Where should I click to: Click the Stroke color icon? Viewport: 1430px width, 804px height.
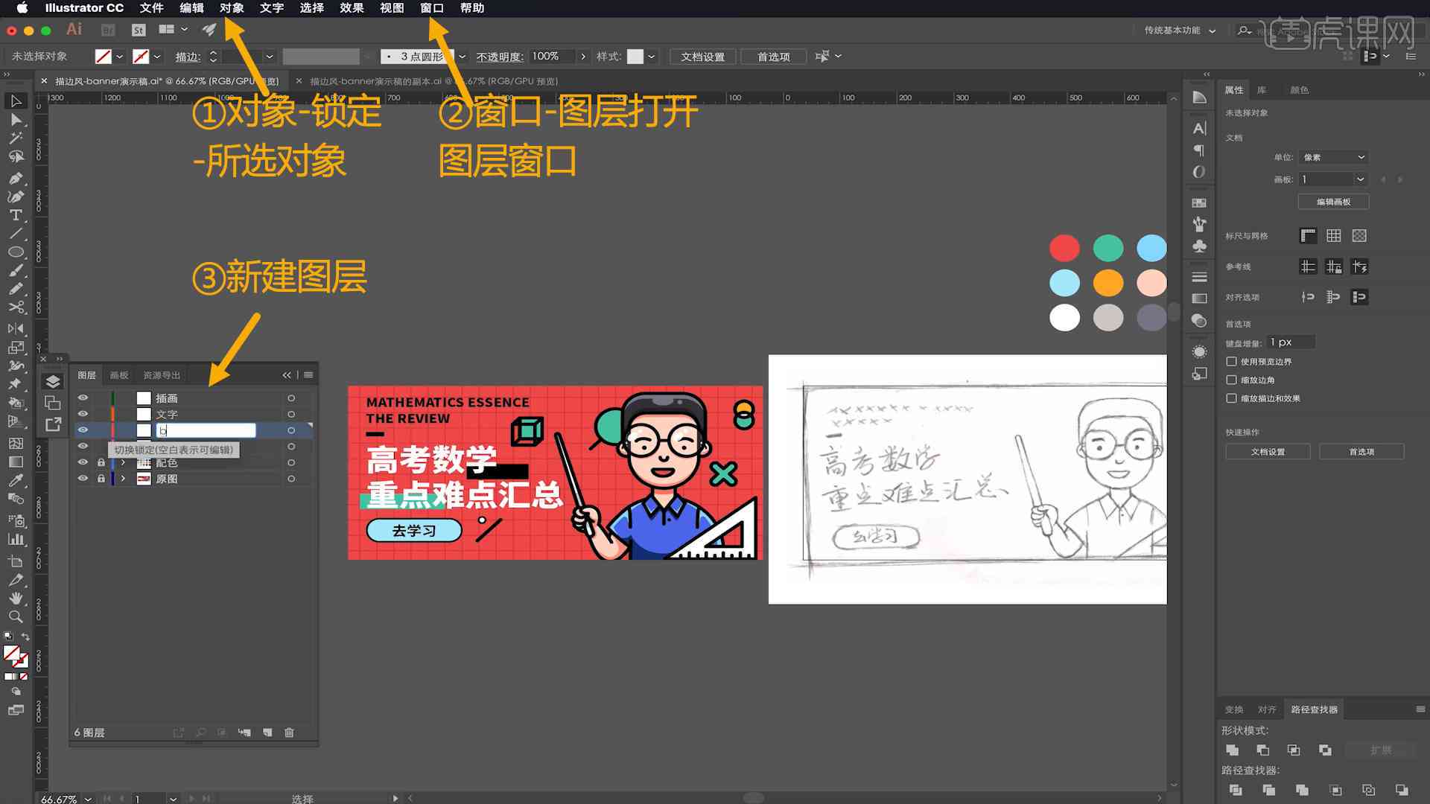(x=142, y=56)
